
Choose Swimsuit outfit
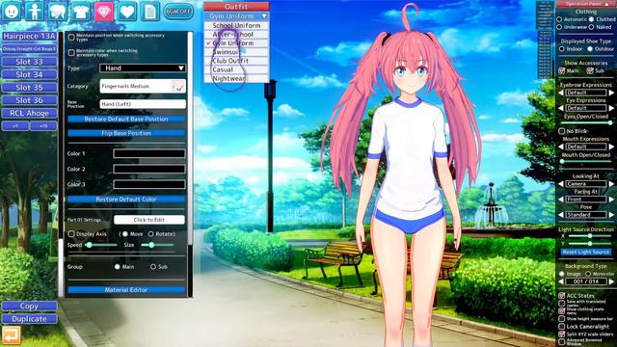coord(236,52)
